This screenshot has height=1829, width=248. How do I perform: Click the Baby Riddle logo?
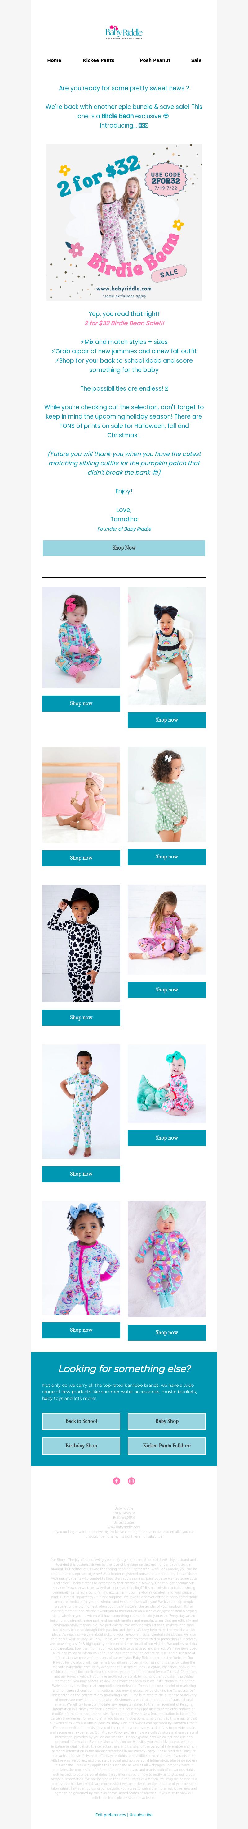124,33
